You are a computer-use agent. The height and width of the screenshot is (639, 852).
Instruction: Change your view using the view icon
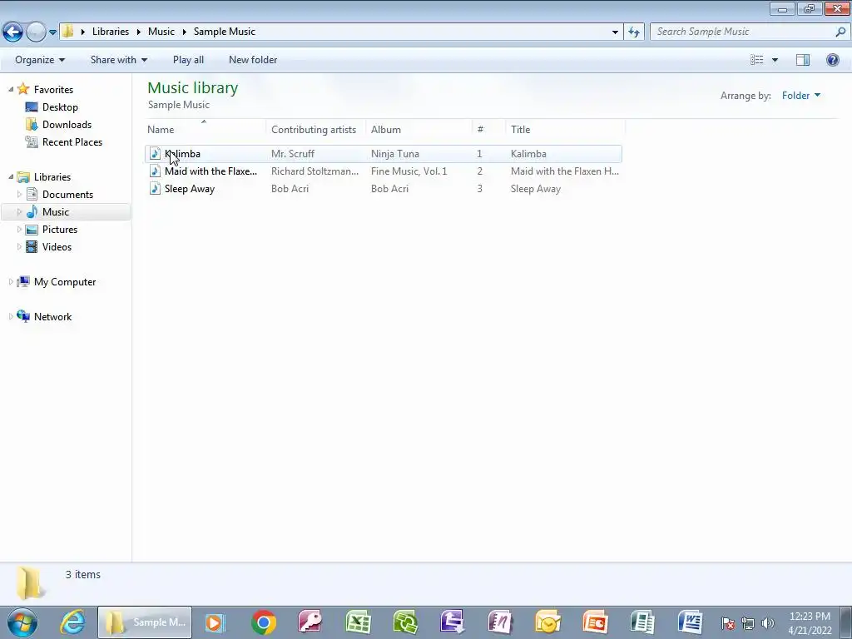click(756, 60)
